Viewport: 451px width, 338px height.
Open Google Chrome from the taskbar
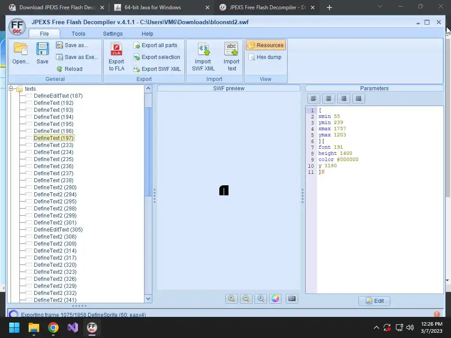point(53,327)
